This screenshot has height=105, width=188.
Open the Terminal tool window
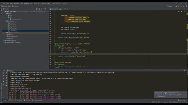pyautogui.click(x=27, y=100)
